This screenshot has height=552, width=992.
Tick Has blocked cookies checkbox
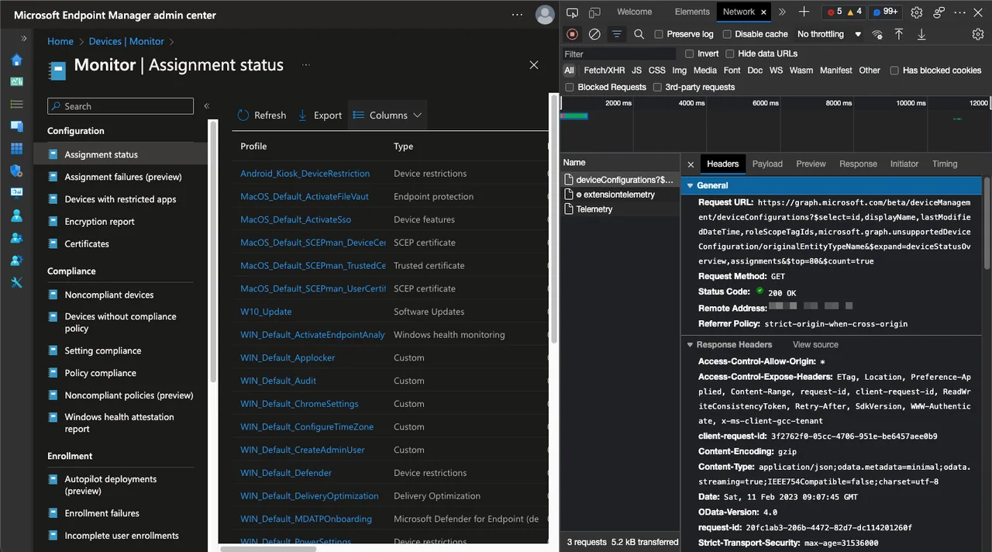(894, 71)
